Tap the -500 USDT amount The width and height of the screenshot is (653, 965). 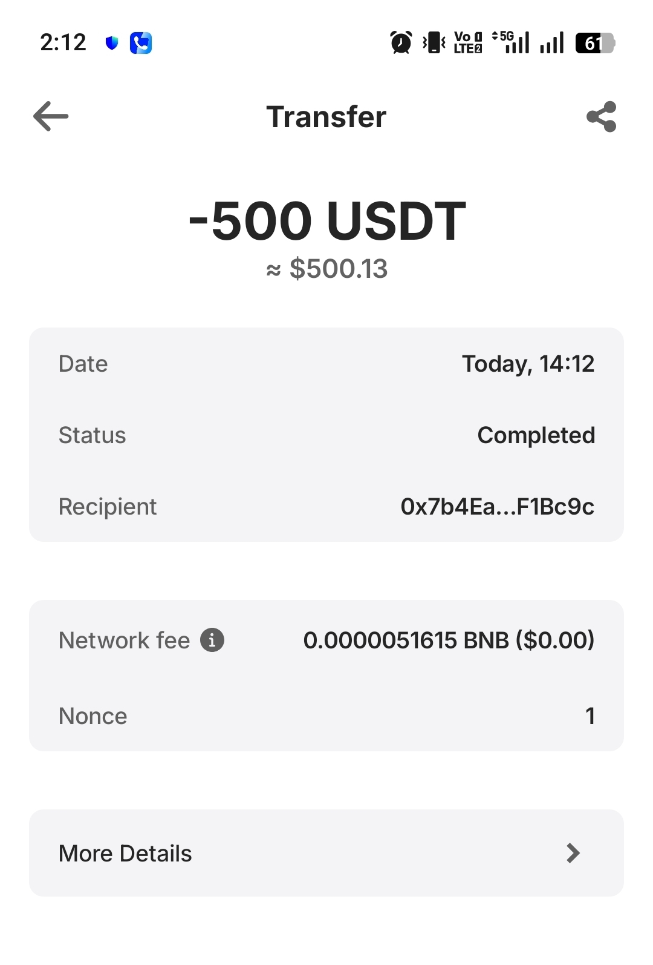(x=326, y=221)
